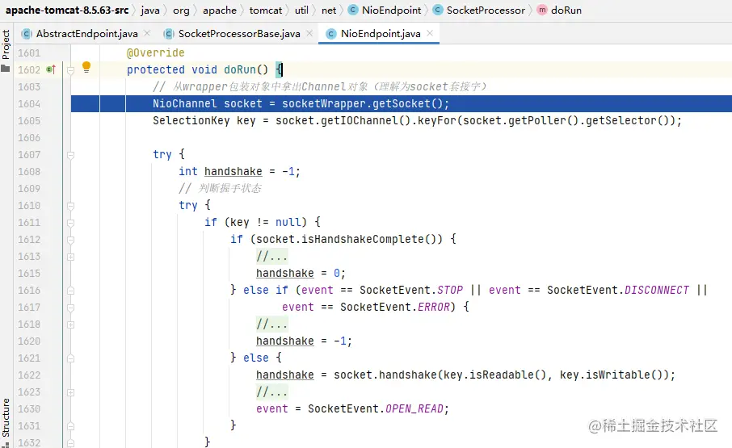732x448 pixels.
Task: Click the NioChannel type on line 1604
Action: click(184, 103)
